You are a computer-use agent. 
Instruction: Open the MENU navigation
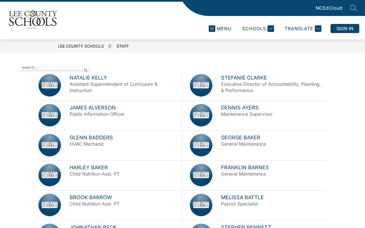[x=220, y=28]
